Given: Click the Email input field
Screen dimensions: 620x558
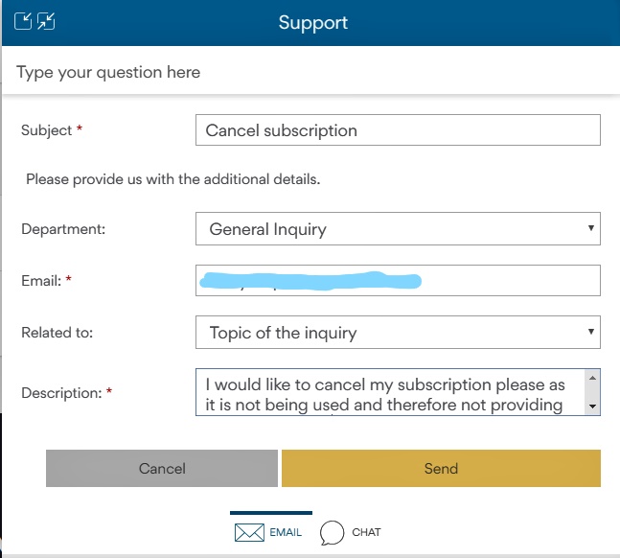Looking at the screenshot, I should coord(398,281).
